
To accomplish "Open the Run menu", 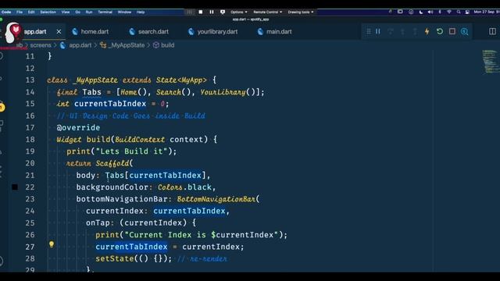I will (x=89, y=12).
